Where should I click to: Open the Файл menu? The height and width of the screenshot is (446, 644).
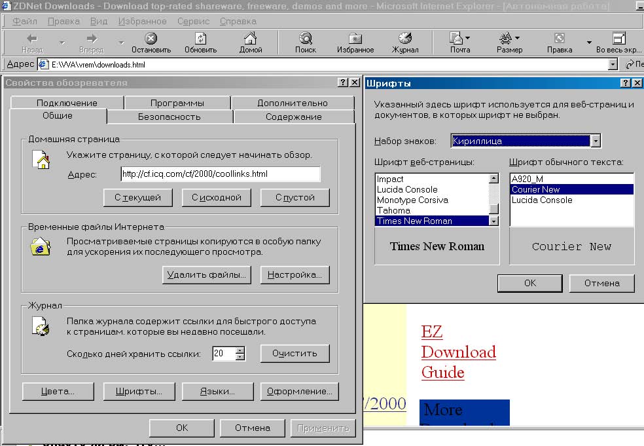tap(24, 21)
